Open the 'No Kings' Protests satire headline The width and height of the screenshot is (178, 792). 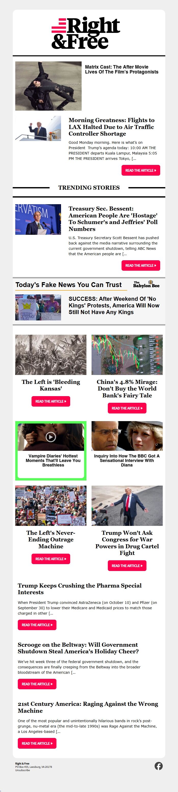pyautogui.click(x=114, y=305)
